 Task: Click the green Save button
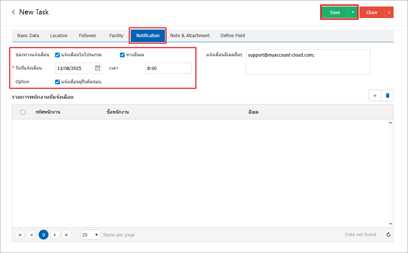pos(335,12)
